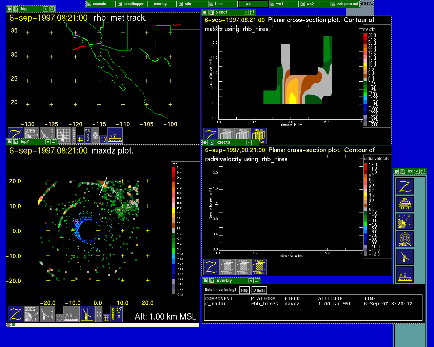Toggle the X box beside eventlogger
This screenshot has height=347, width=434.
tap(120, 4)
